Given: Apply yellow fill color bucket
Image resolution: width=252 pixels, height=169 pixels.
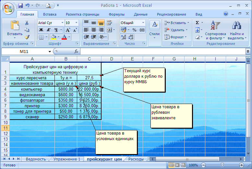Looking at the screenshot, I should coord(54,37).
